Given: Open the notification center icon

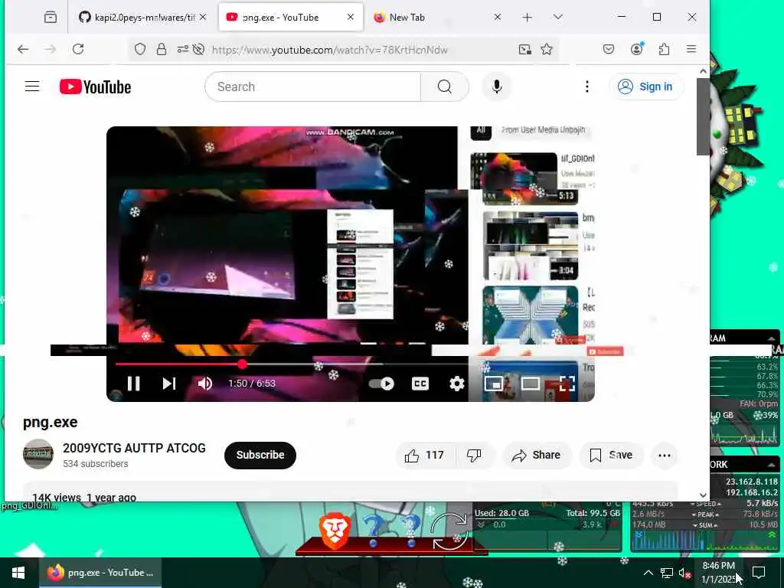Looking at the screenshot, I should pos(759,573).
